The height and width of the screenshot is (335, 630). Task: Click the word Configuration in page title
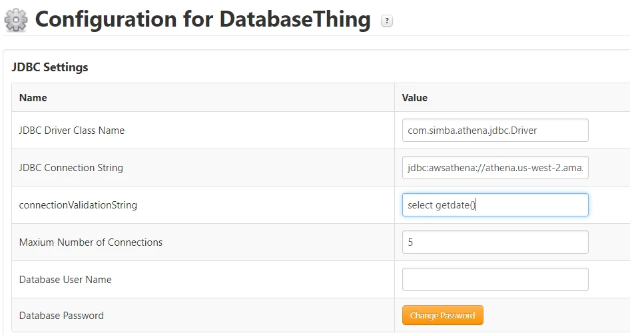click(x=106, y=19)
